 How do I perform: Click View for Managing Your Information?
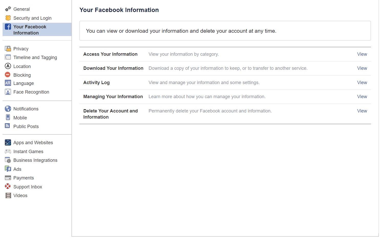(x=362, y=97)
